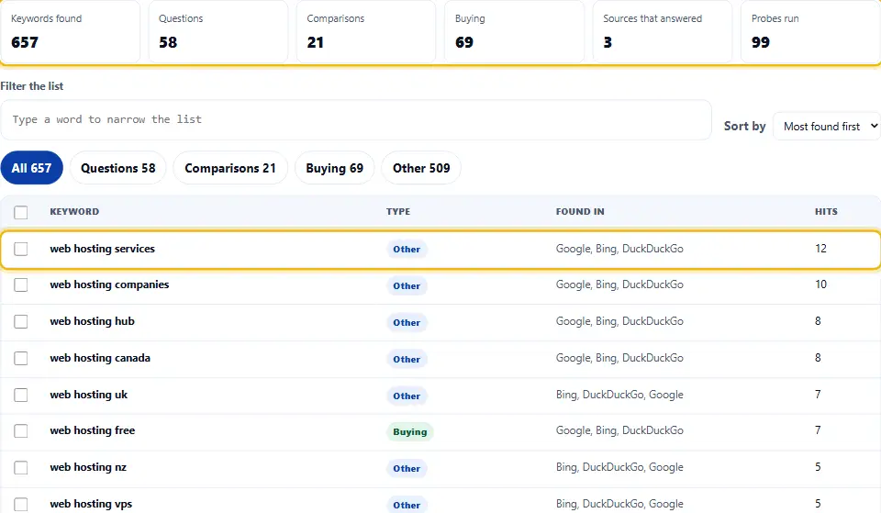Click the keyword web hosting companies
Image resolution: width=881 pixels, height=513 pixels.
click(109, 284)
